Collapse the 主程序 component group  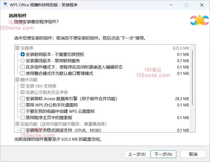tap(17, 48)
